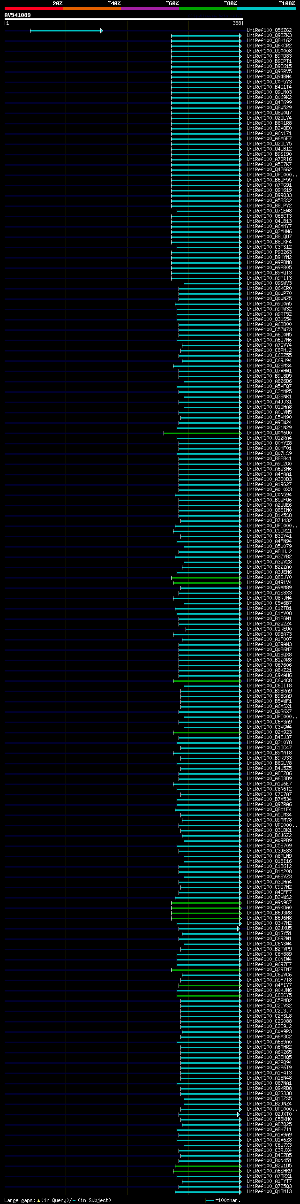
Task: Click the green alignment bar for UniRef100_Q491V4
Action: coord(207,583)
